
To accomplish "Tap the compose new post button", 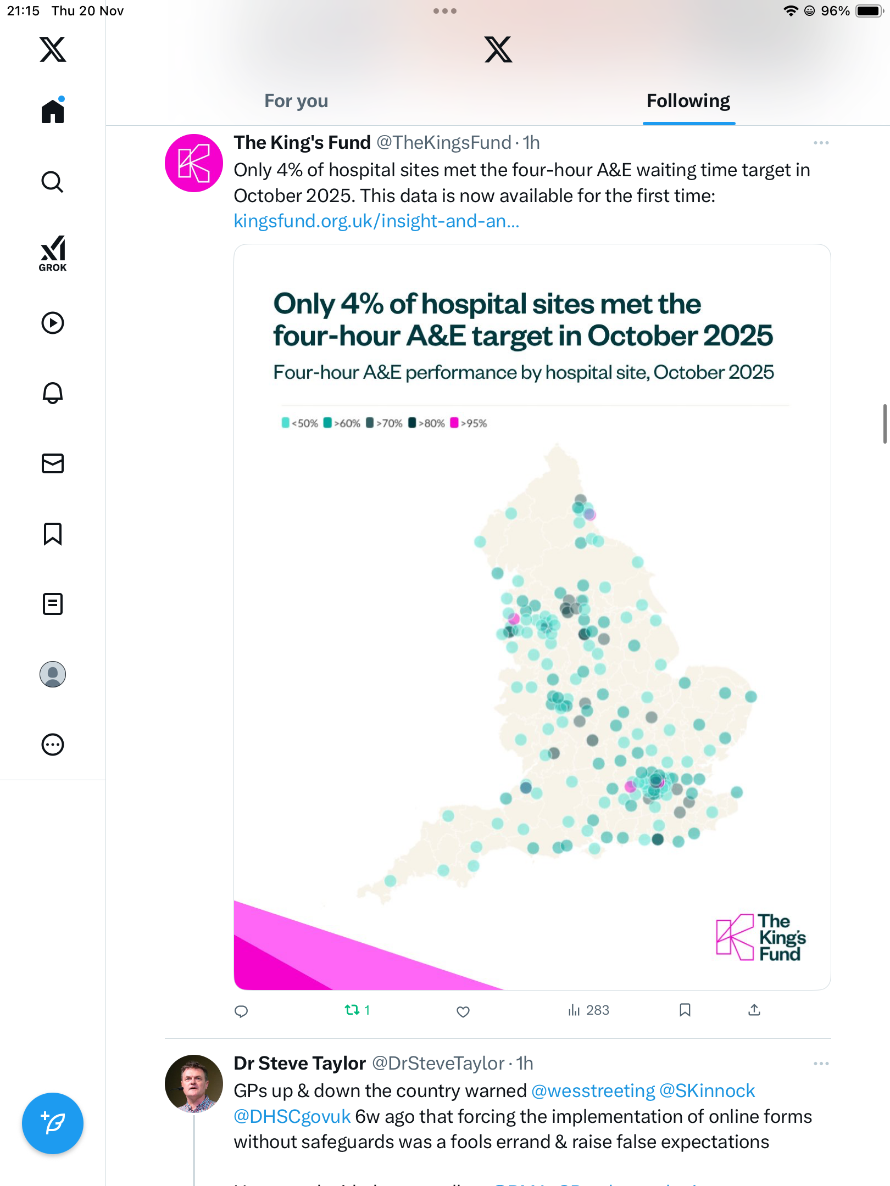I will [53, 1123].
